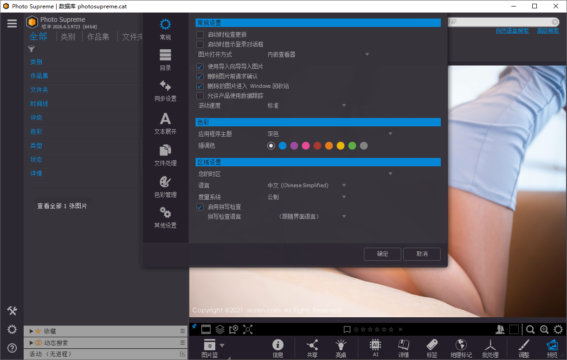Confirm with the 确定 button
This screenshot has height=360, width=567.
tap(383, 254)
